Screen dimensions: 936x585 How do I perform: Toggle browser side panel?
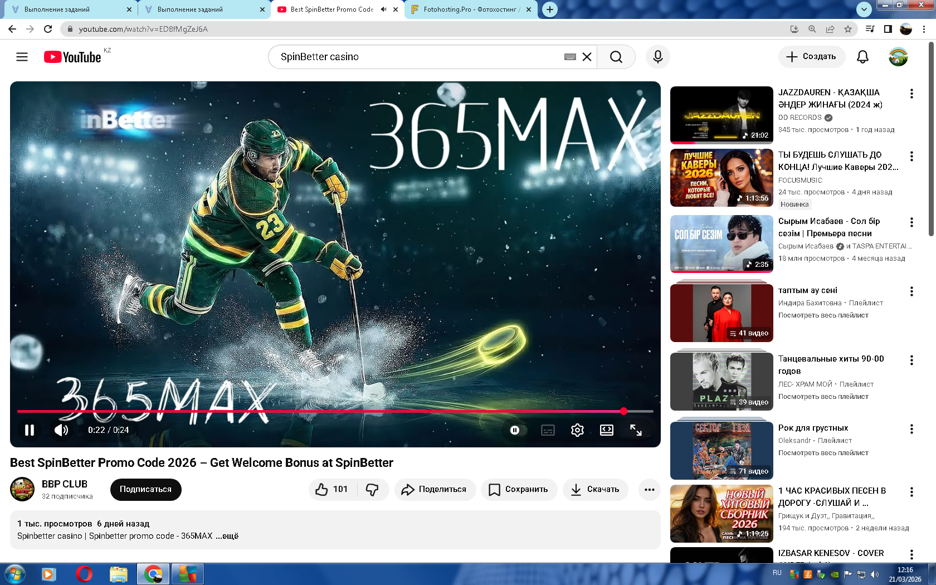click(x=888, y=29)
